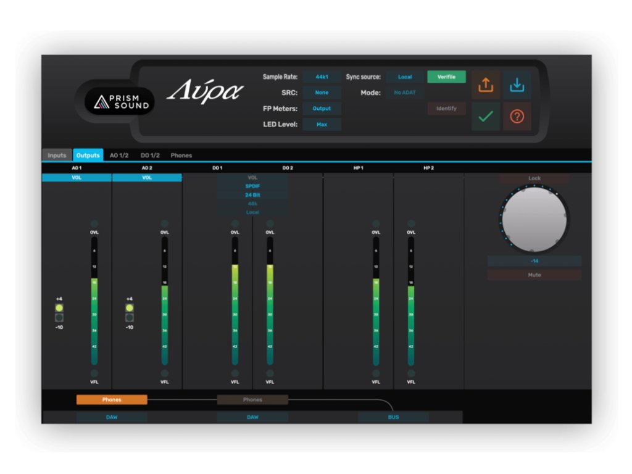This screenshot has width=632, height=474.
Task: Click the DAW source below grey Phones
Action: pyautogui.click(x=252, y=417)
